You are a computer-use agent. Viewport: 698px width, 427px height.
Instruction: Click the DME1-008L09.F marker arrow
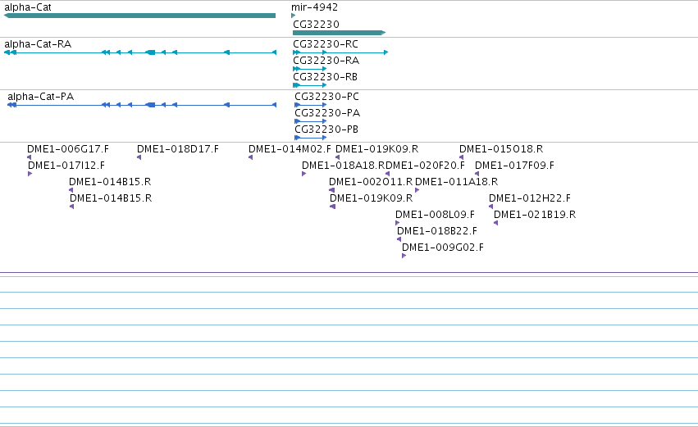[398, 223]
